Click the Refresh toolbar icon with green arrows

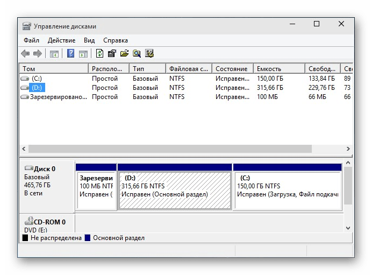(x=99, y=54)
